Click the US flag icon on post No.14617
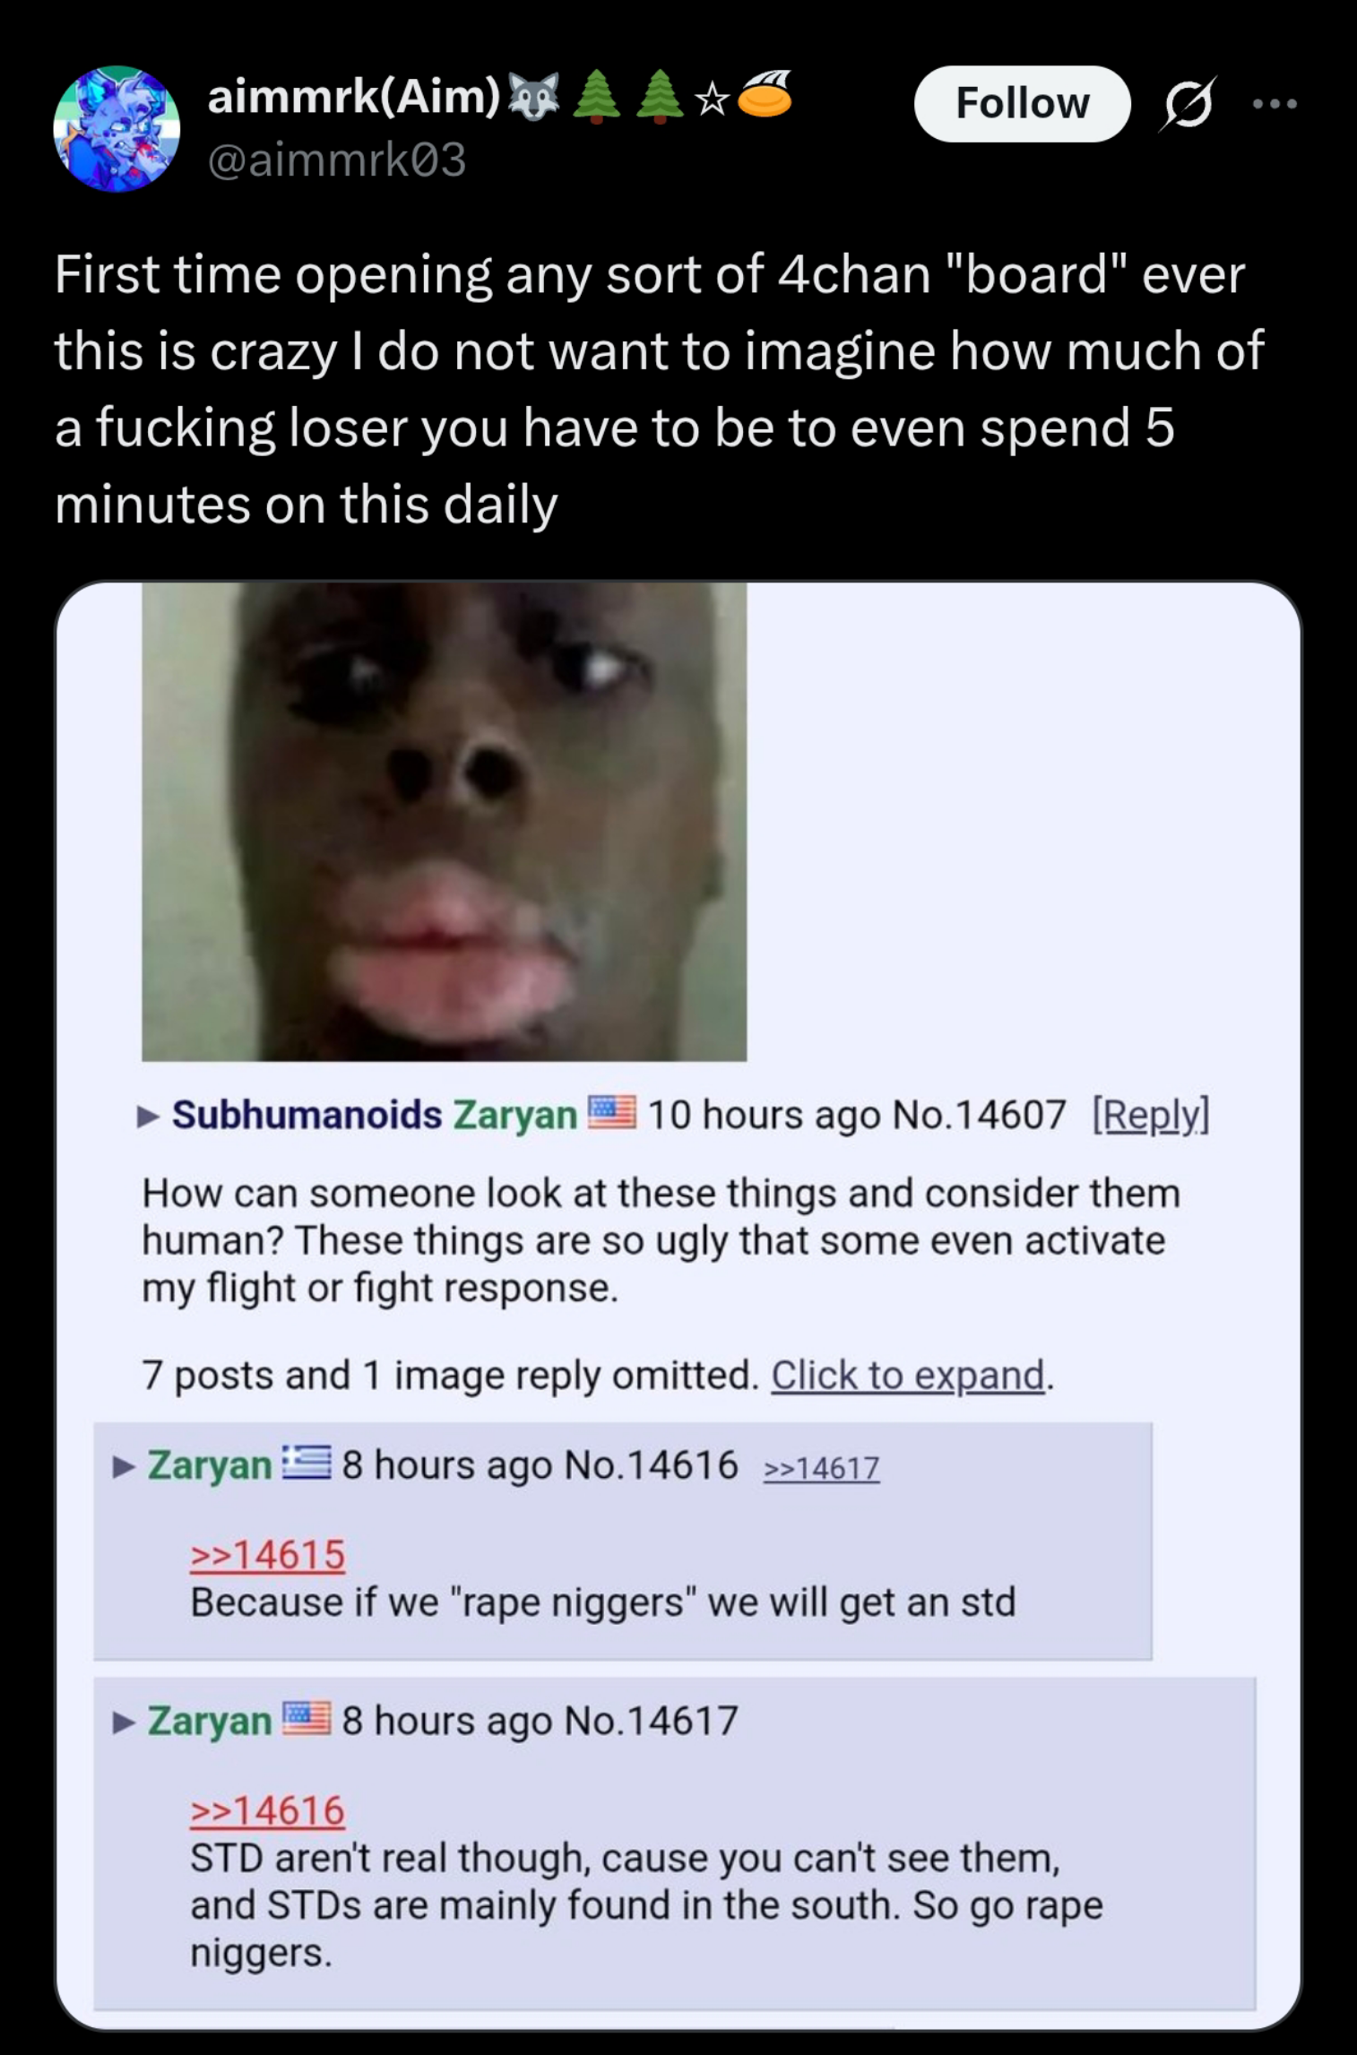This screenshot has height=2055, width=1357. [x=307, y=1719]
